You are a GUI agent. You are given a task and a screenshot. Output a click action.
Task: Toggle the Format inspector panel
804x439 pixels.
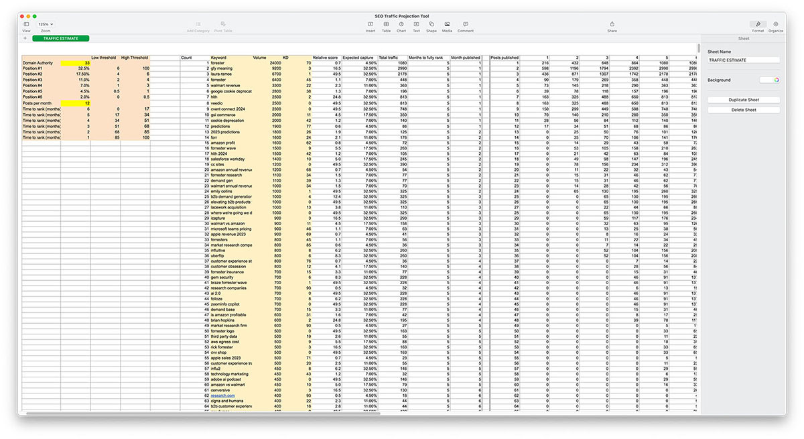coord(757,24)
